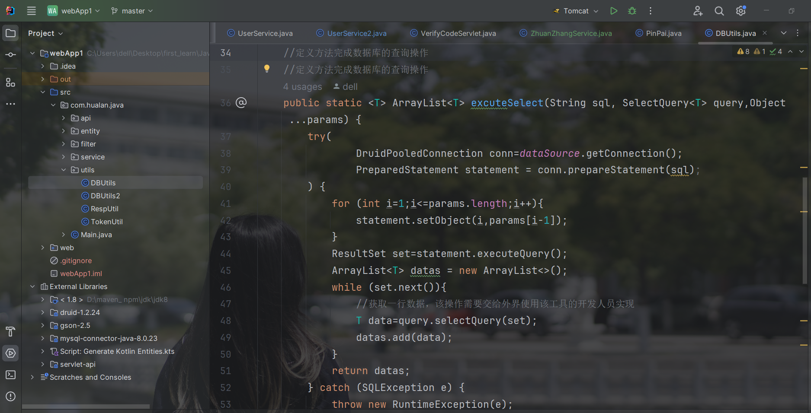
Task: Switch to ZhuanZhangService.java tab
Action: coord(566,33)
